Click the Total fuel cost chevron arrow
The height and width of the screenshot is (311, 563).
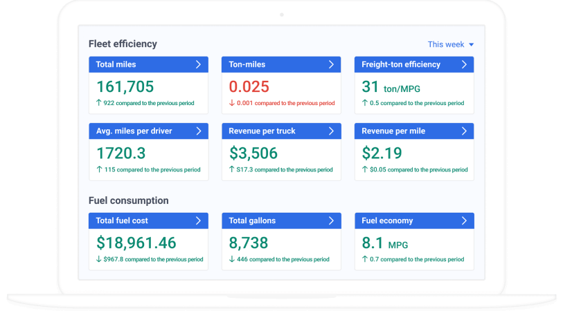[198, 220]
